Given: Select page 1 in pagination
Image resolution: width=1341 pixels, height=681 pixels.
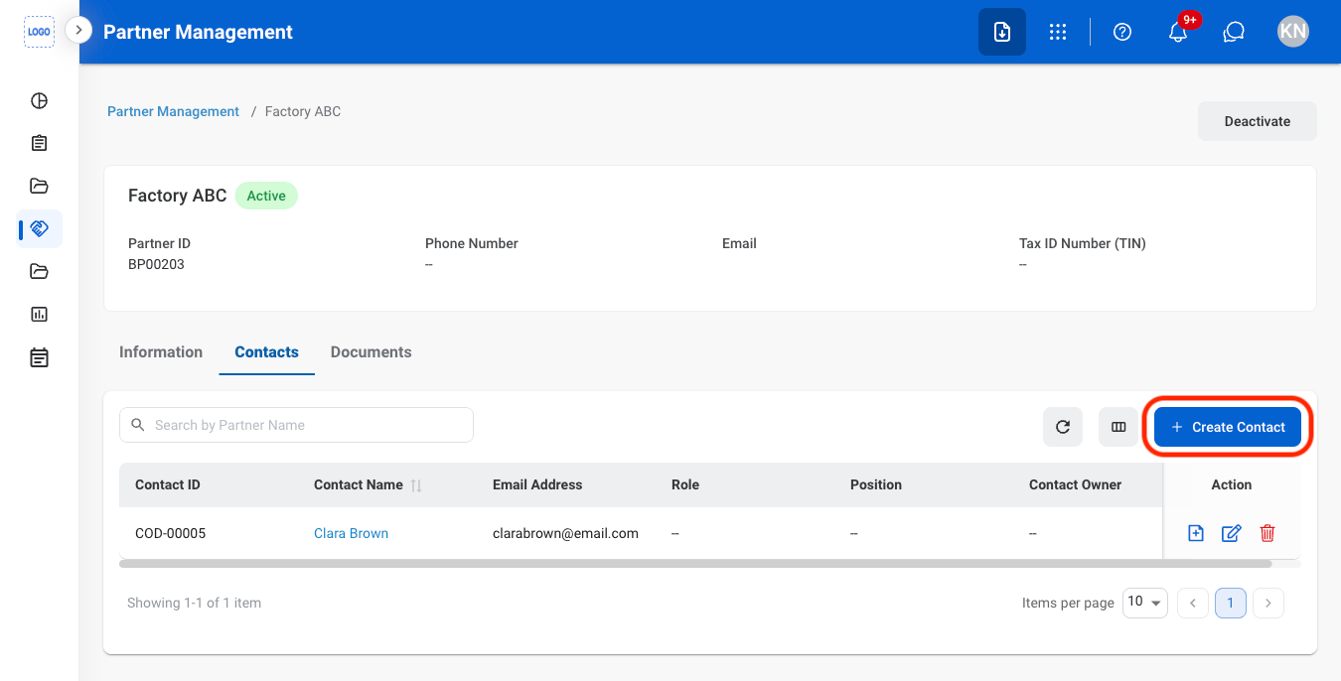Looking at the screenshot, I should 1231,603.
